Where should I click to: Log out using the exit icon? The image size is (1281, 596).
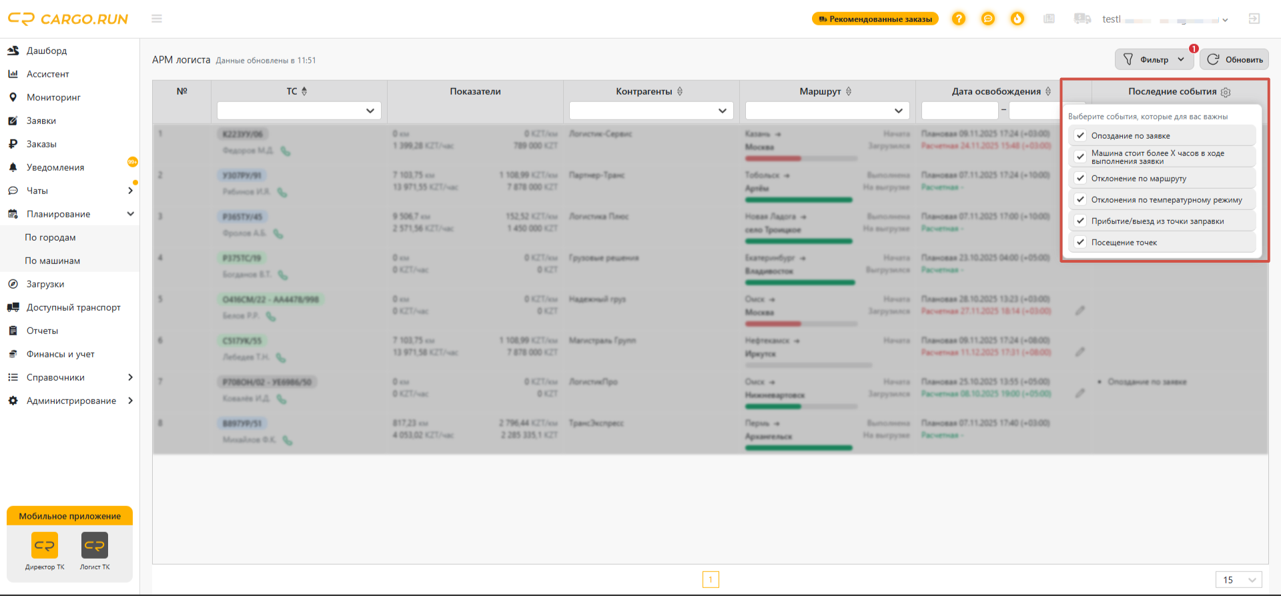click(1254, 19)
